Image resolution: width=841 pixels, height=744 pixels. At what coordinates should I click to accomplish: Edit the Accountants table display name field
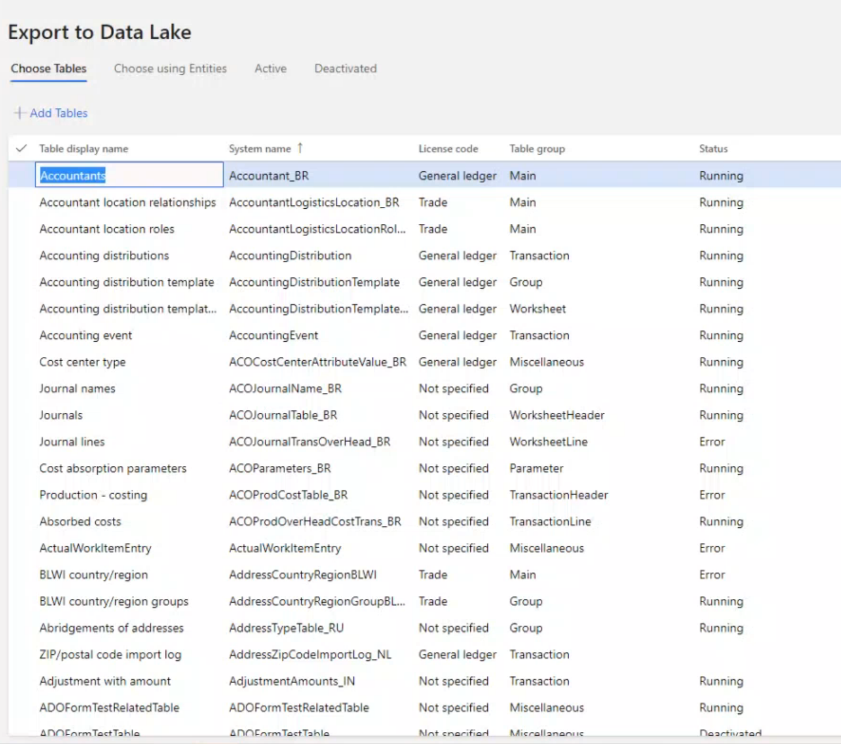click(x=128, y=176)
